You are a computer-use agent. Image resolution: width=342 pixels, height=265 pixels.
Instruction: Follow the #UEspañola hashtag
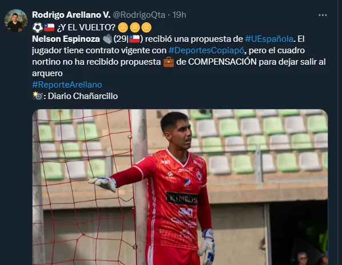269,39
